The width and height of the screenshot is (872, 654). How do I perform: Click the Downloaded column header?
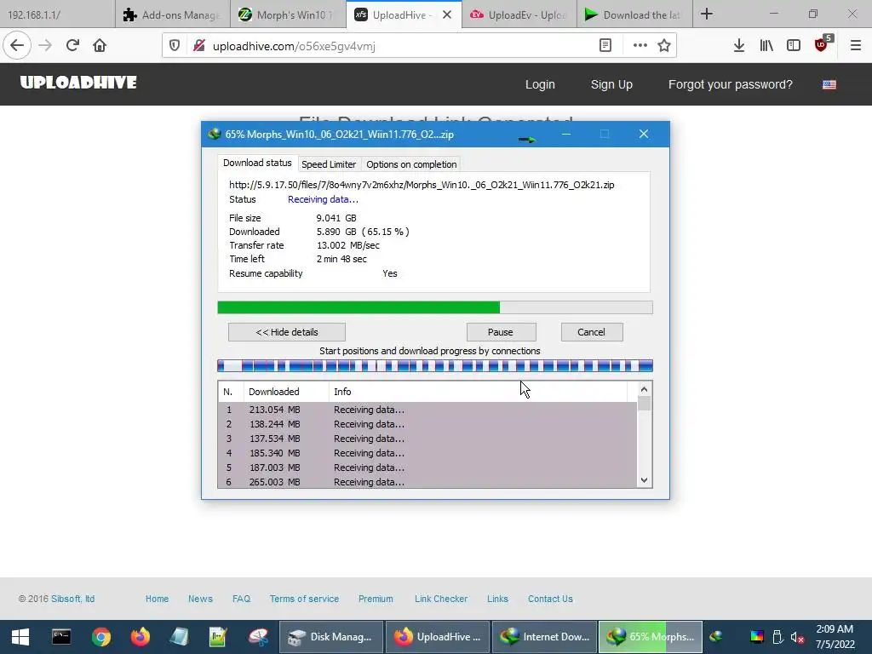click(286, 392)
